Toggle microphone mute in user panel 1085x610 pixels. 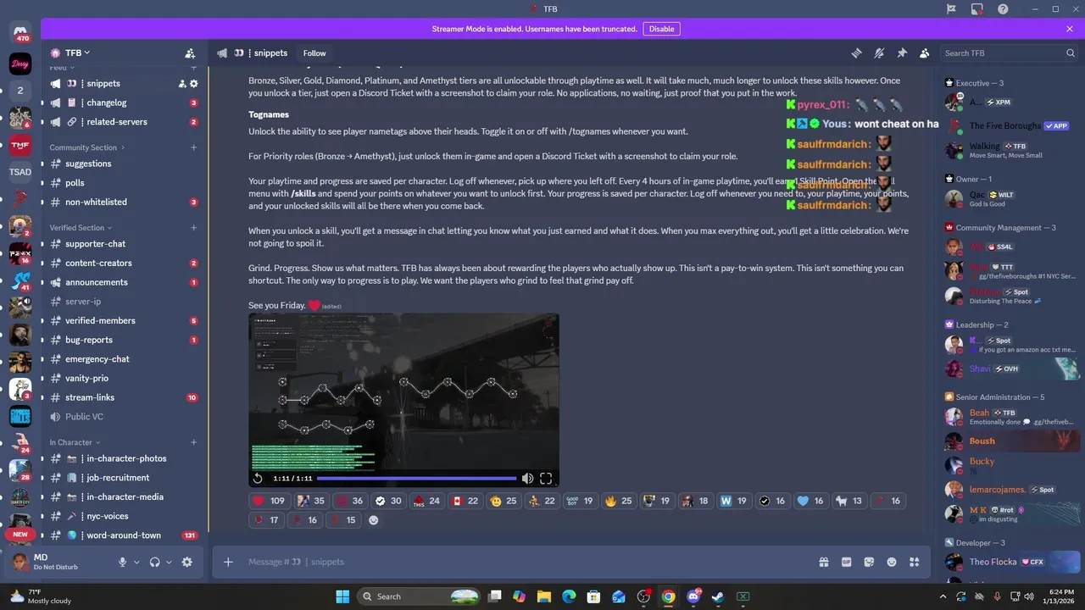[x=123, y=562]
